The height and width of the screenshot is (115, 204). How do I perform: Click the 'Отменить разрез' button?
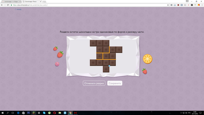[94, 83]
